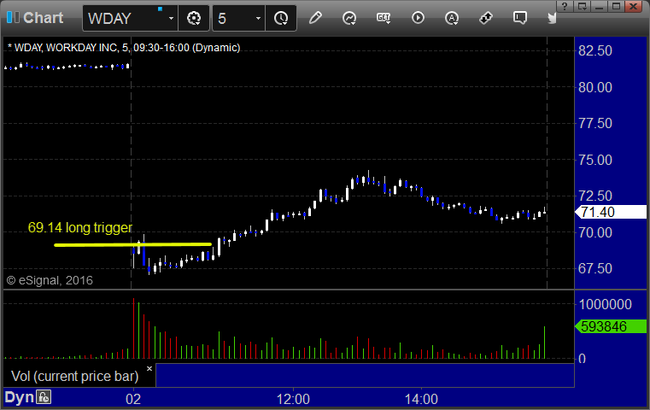Click the Twitter bird share icon
Image resolution: width=650 pixels, height=410 pixels.
(552, 18)
